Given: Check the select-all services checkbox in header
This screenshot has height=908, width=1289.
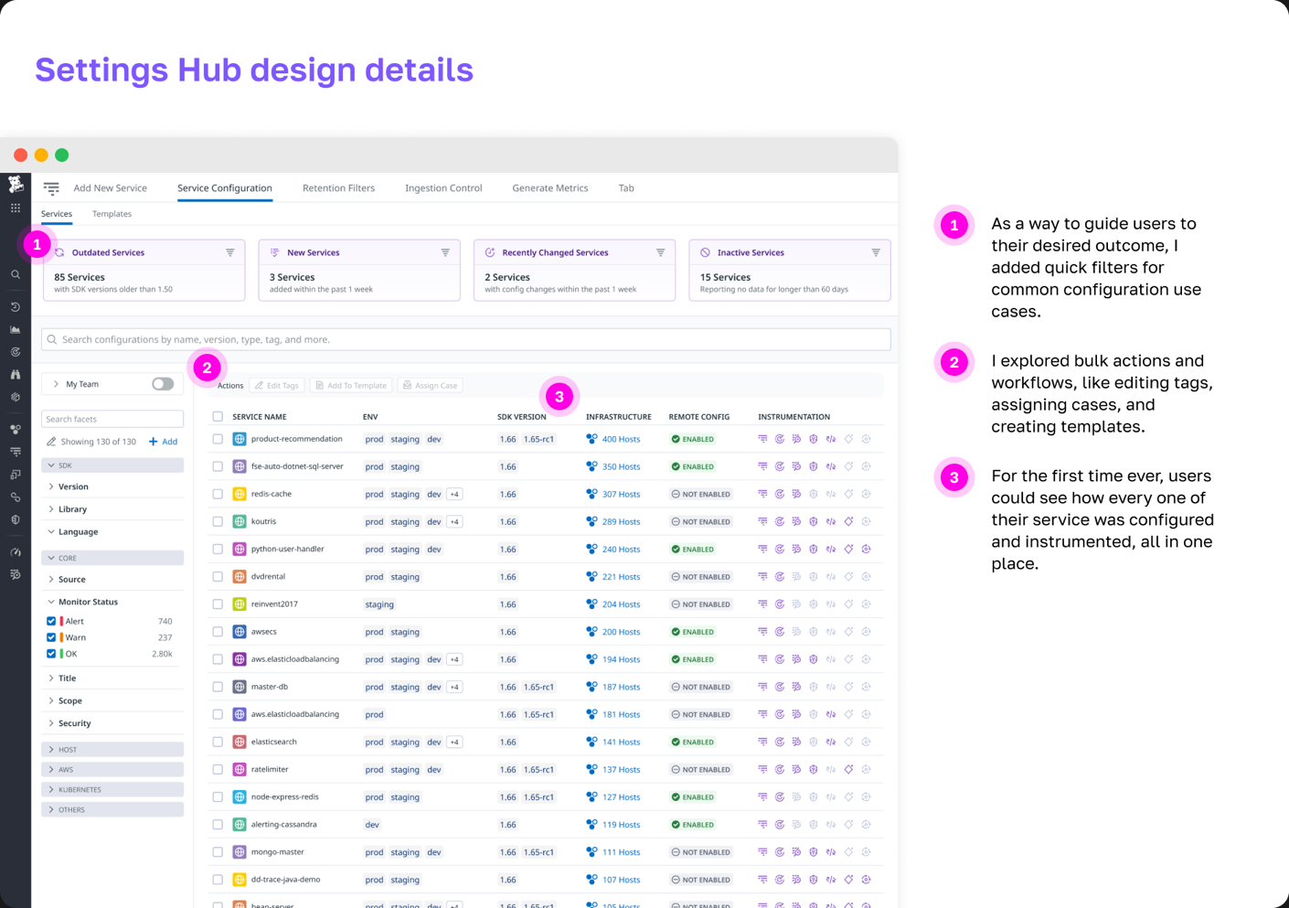Looking at the screenshot, I should tap(218, 416).
